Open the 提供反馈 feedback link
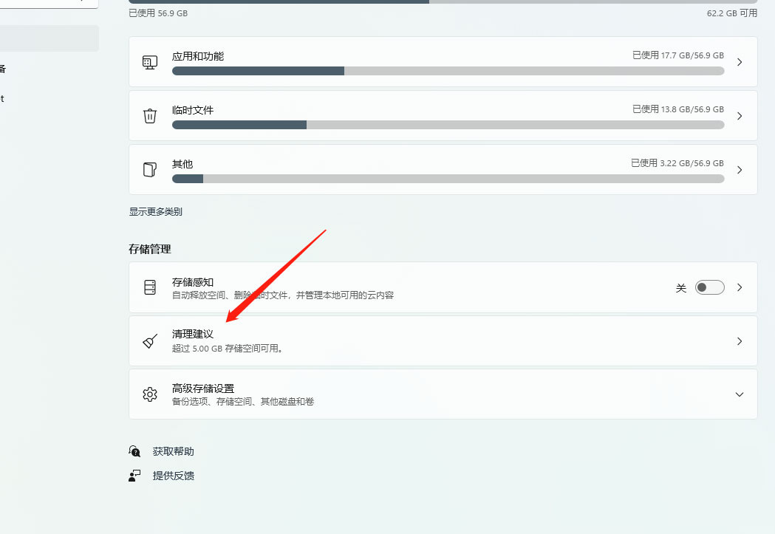 (x=173, y=476)
